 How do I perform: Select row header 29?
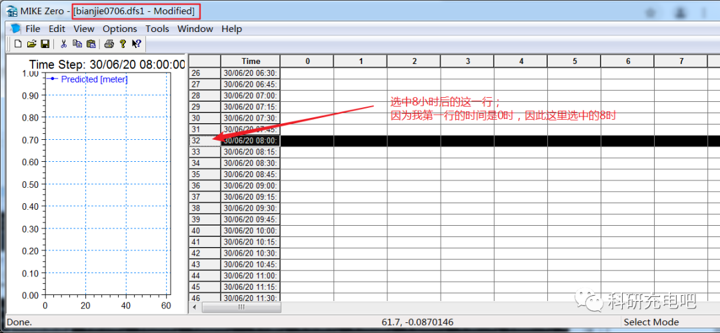tap(205, 107)
